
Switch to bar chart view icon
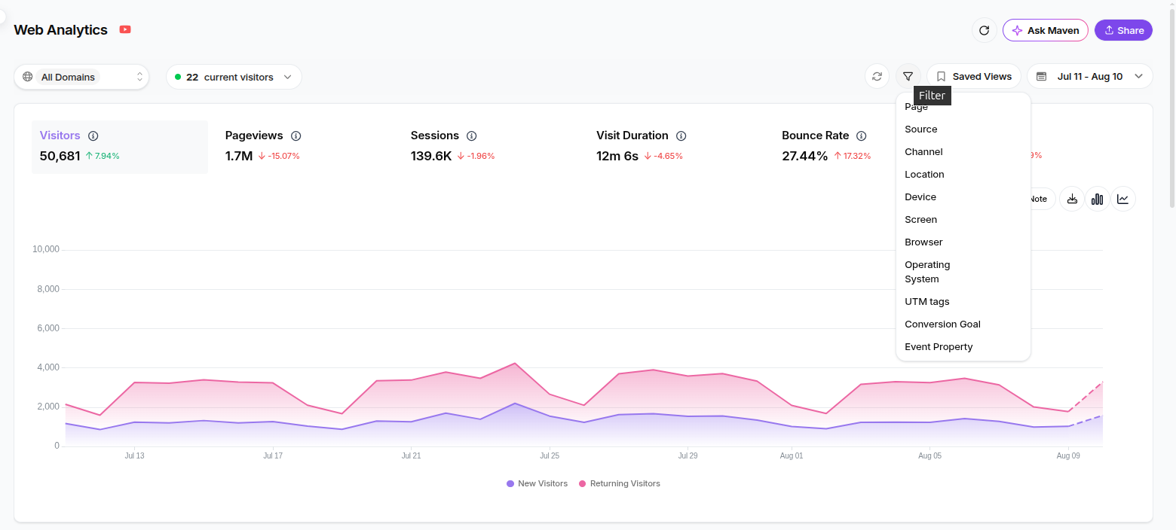point(1098,199)
